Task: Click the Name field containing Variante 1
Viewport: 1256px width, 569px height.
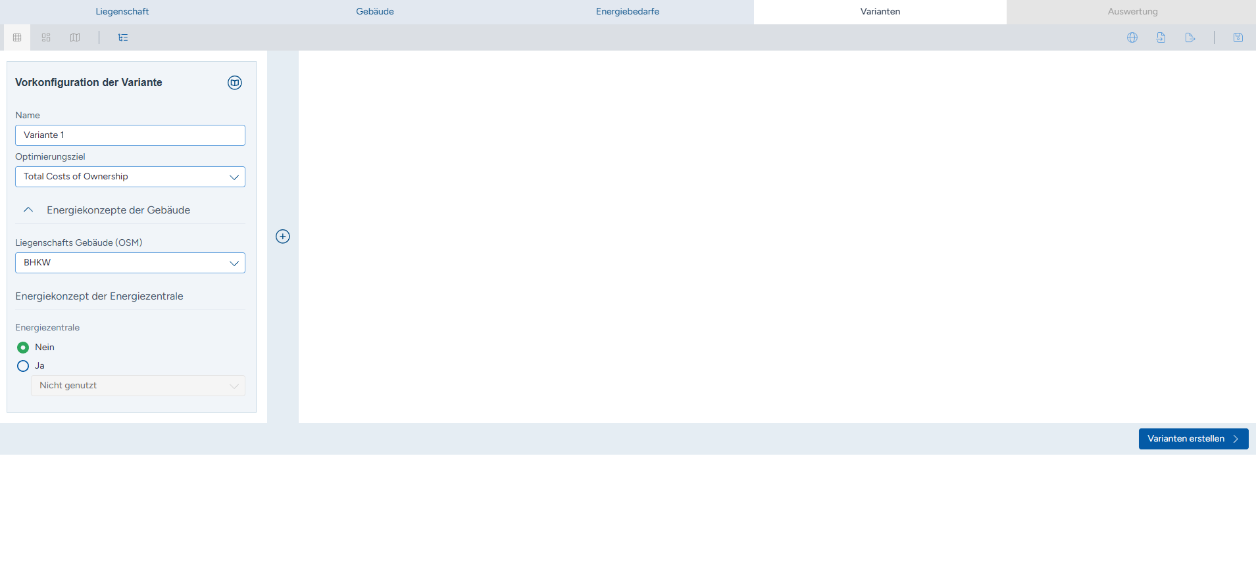Action: click(x=130, y=135)
